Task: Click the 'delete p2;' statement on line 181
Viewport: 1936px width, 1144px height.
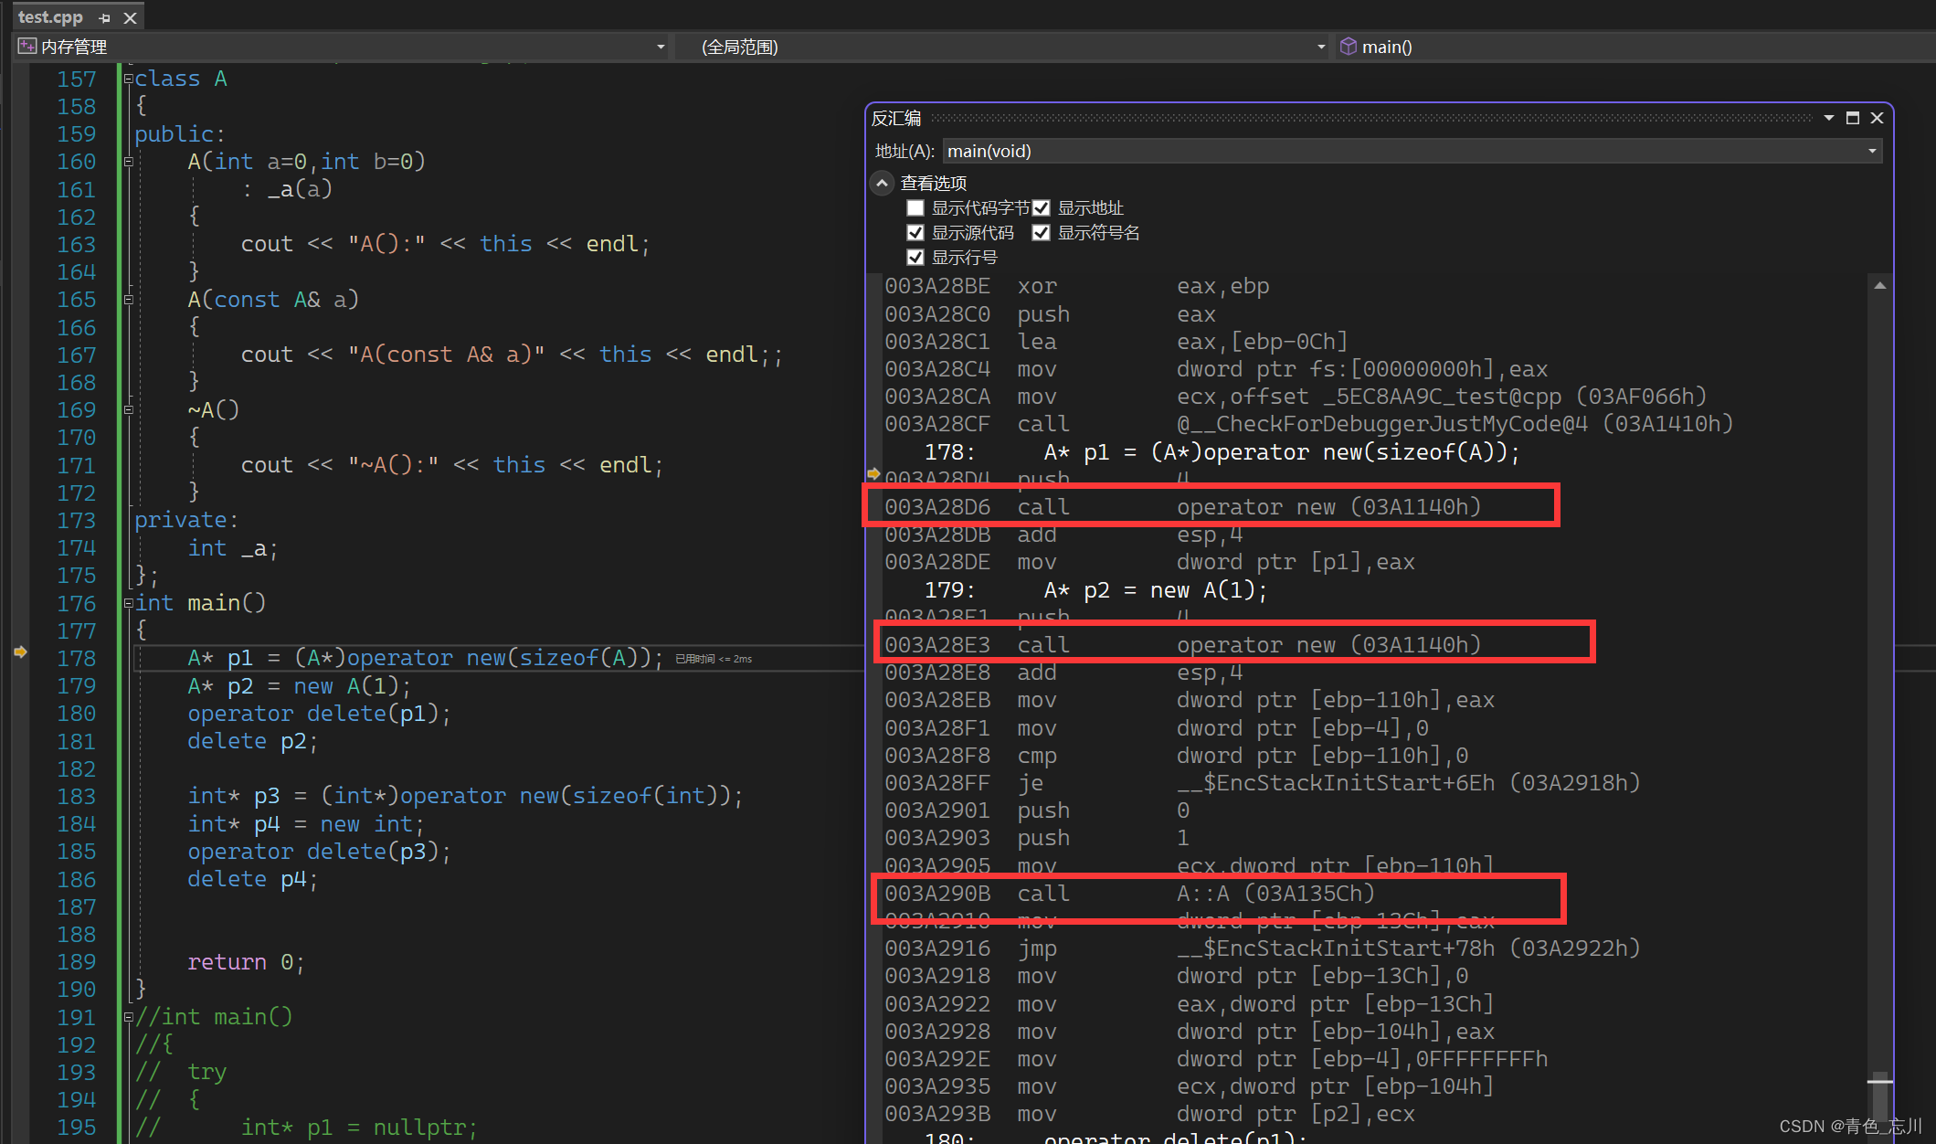Action: tap(252, 741)
